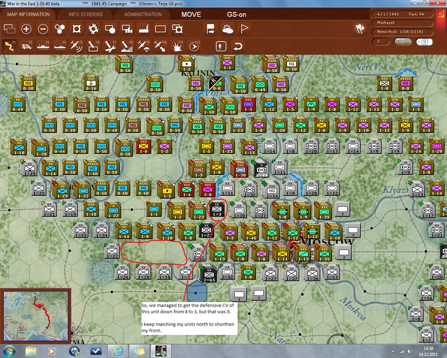
Task: Select the German unit 1=49
Action: 30,168
